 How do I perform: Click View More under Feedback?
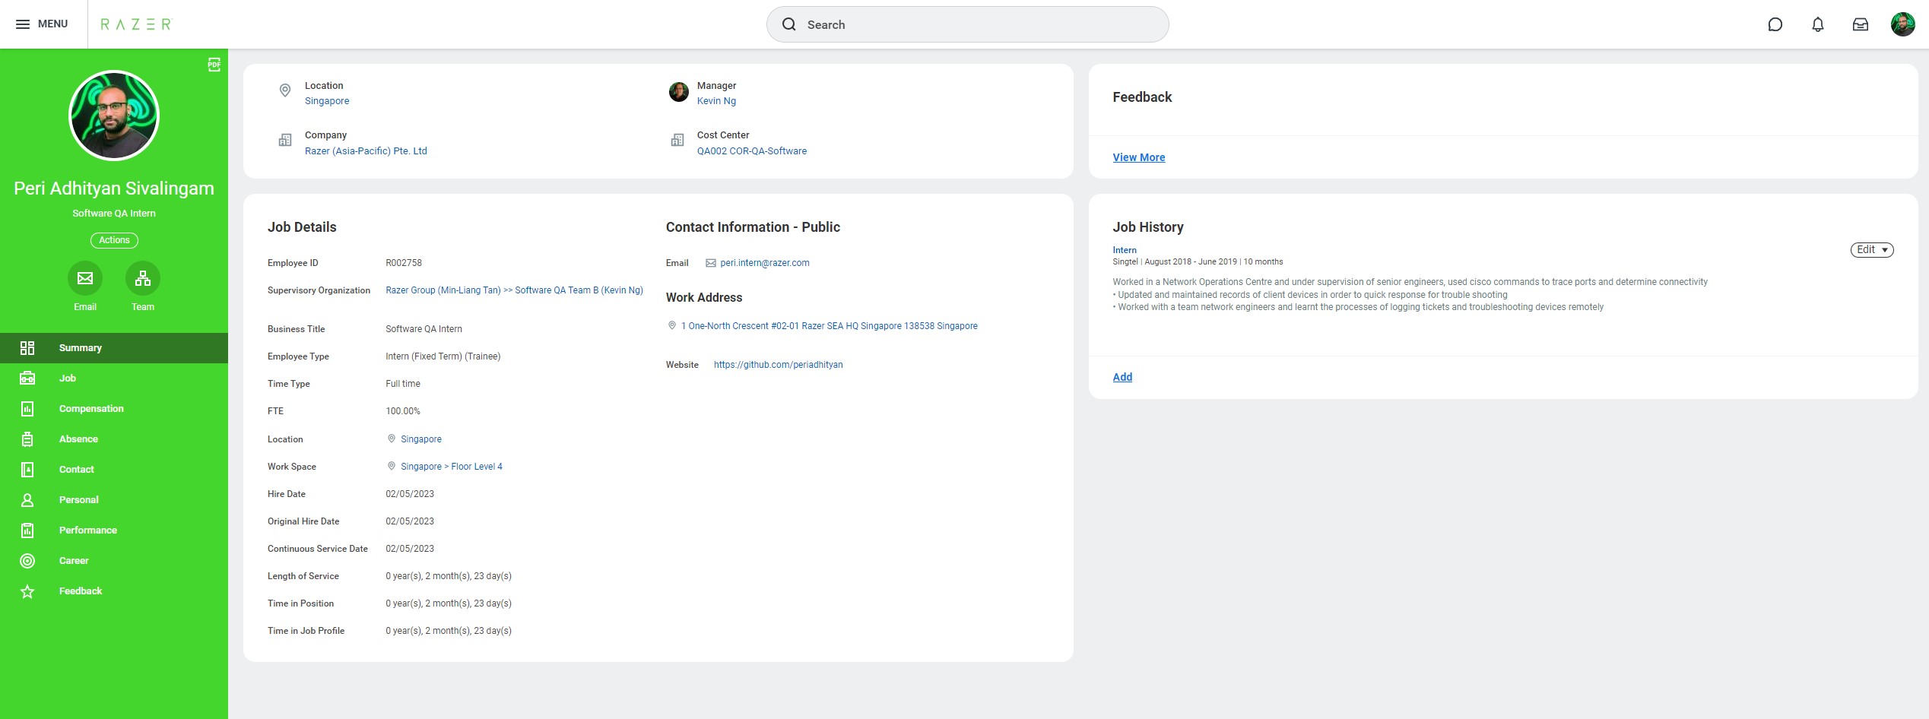click(1139, 157)
